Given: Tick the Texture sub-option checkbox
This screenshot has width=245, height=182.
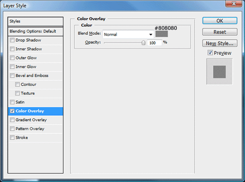Looking at the screenshot, I should [17, 93].
